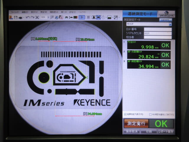This screenshot has height=142, width=189.
Task: Open the 測定 (Measure) menu
Action: tap(43, 12)
